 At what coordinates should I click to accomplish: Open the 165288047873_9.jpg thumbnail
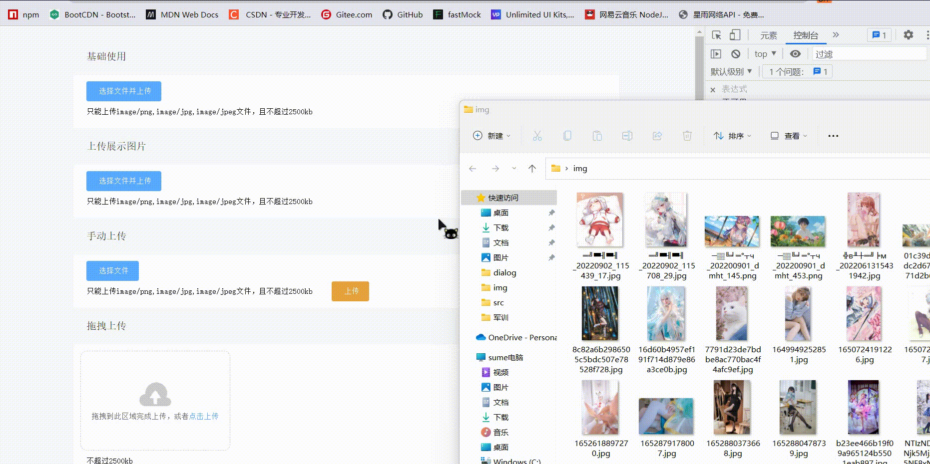click(798, 407)
